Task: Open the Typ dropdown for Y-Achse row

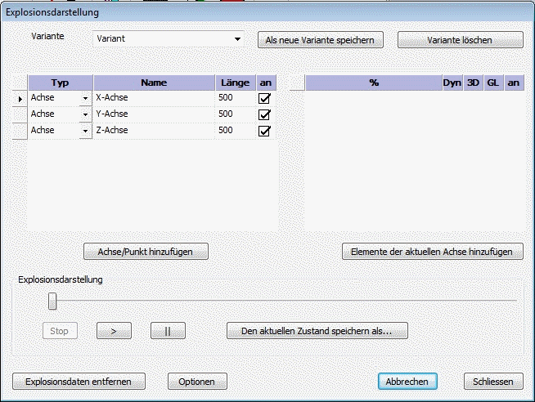Action: 85,115
